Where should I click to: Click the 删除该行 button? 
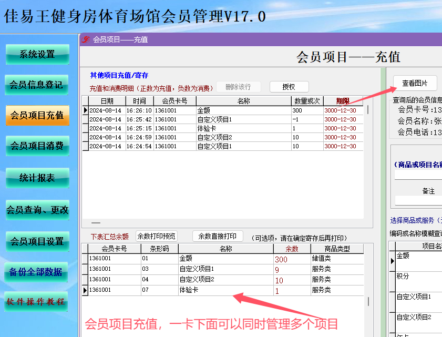pyautogui.click(x=239, y=87)
